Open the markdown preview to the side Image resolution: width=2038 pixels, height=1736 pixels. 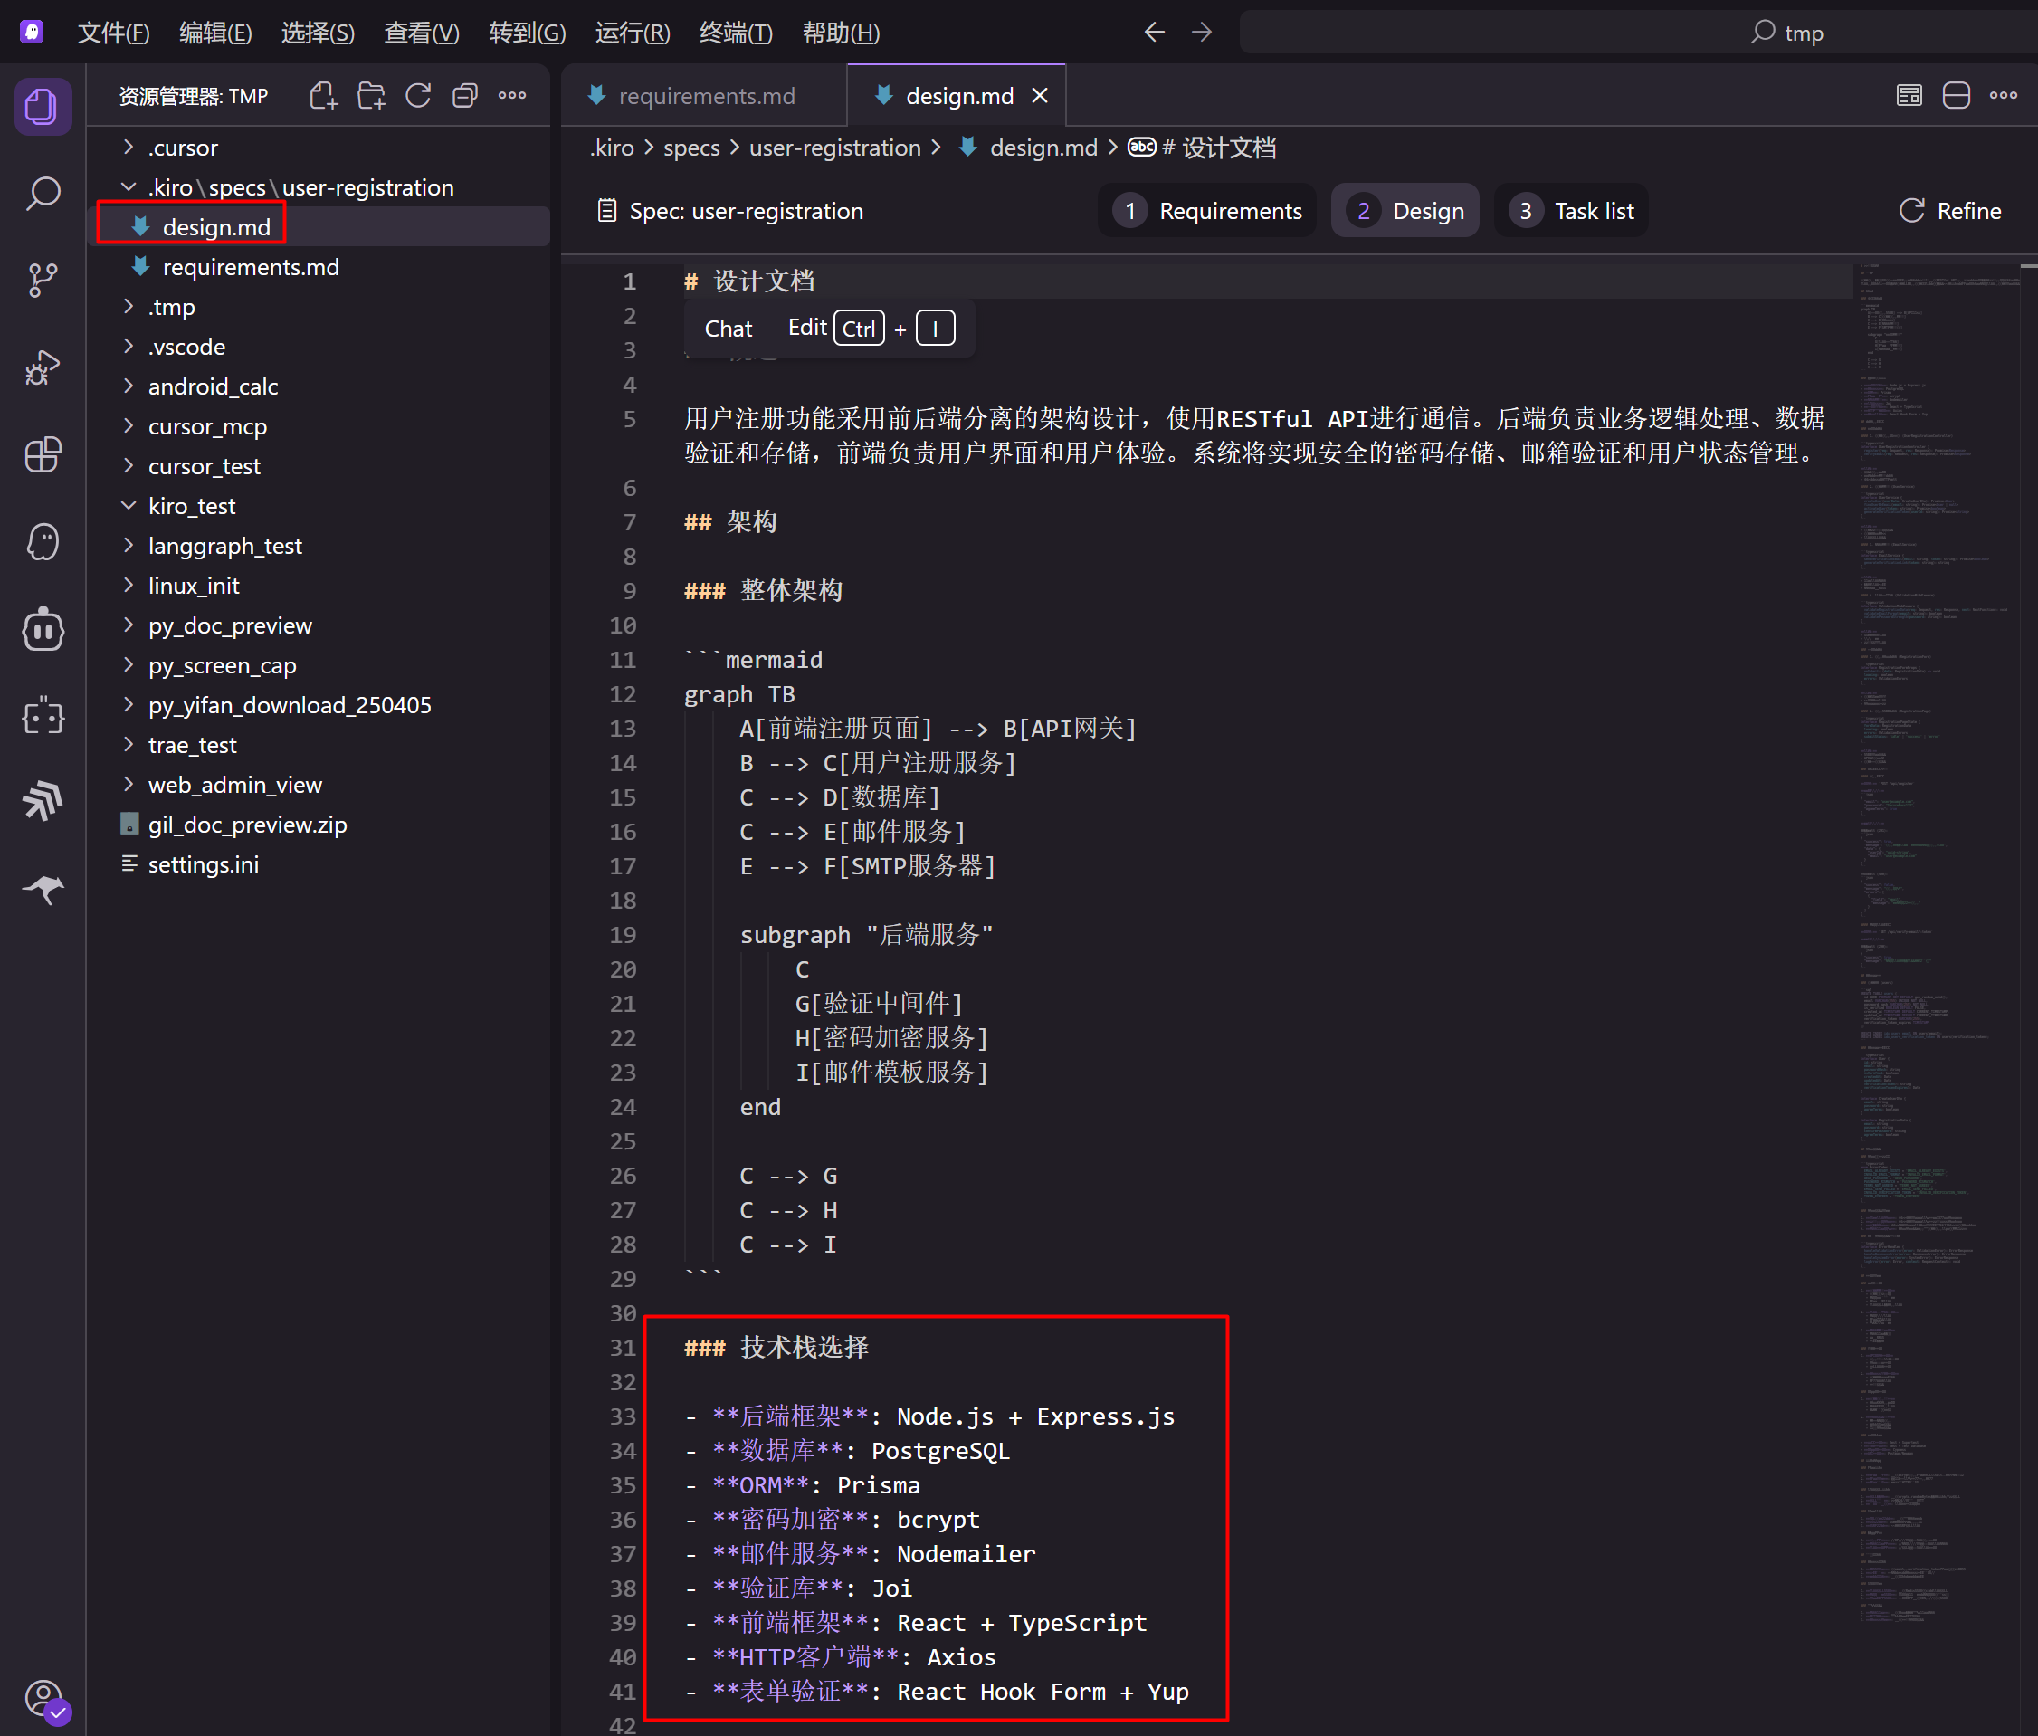point(1909,95)
